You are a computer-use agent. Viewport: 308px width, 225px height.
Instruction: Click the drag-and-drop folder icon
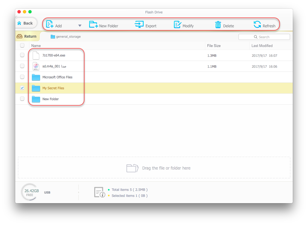click(132, 168)
